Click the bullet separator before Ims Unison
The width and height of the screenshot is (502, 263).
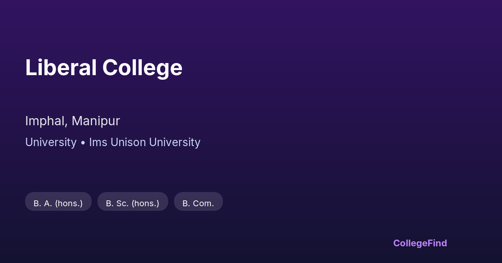(83, 143)
